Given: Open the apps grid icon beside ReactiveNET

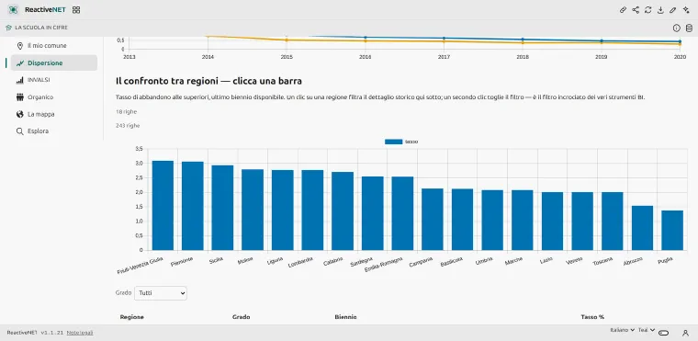Looking at the screenshot, I should click(x=76, y=10).
